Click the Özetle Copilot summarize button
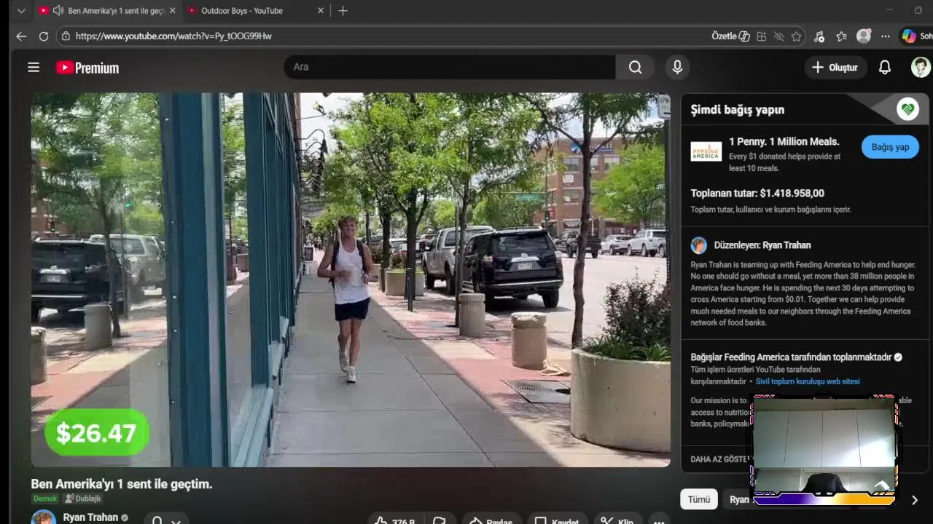The width and height of the screenshot is (933, 524). pos(730,36)
